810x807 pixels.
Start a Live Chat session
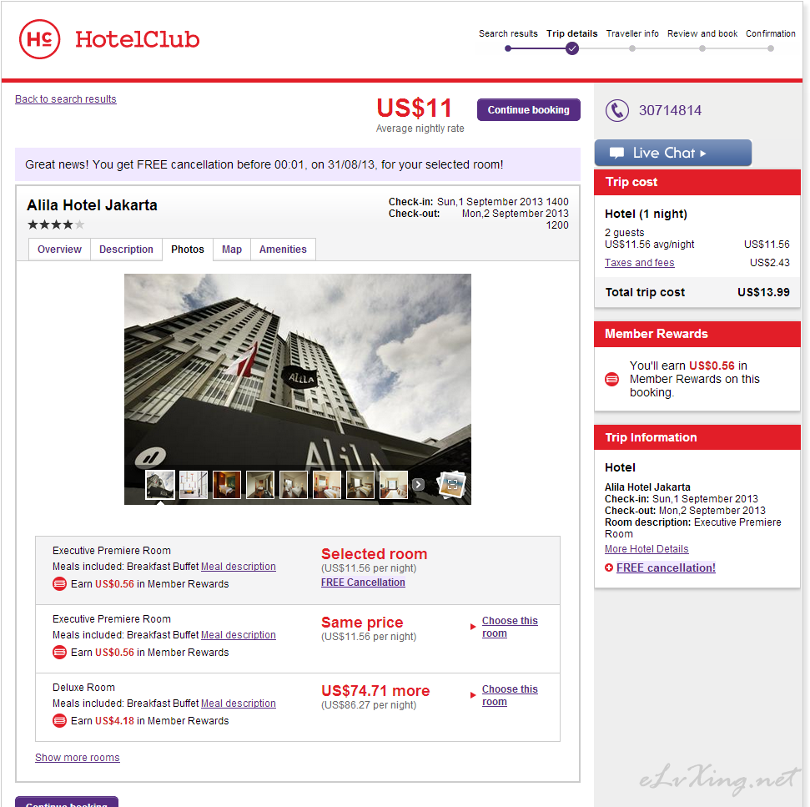pos(672,153)
